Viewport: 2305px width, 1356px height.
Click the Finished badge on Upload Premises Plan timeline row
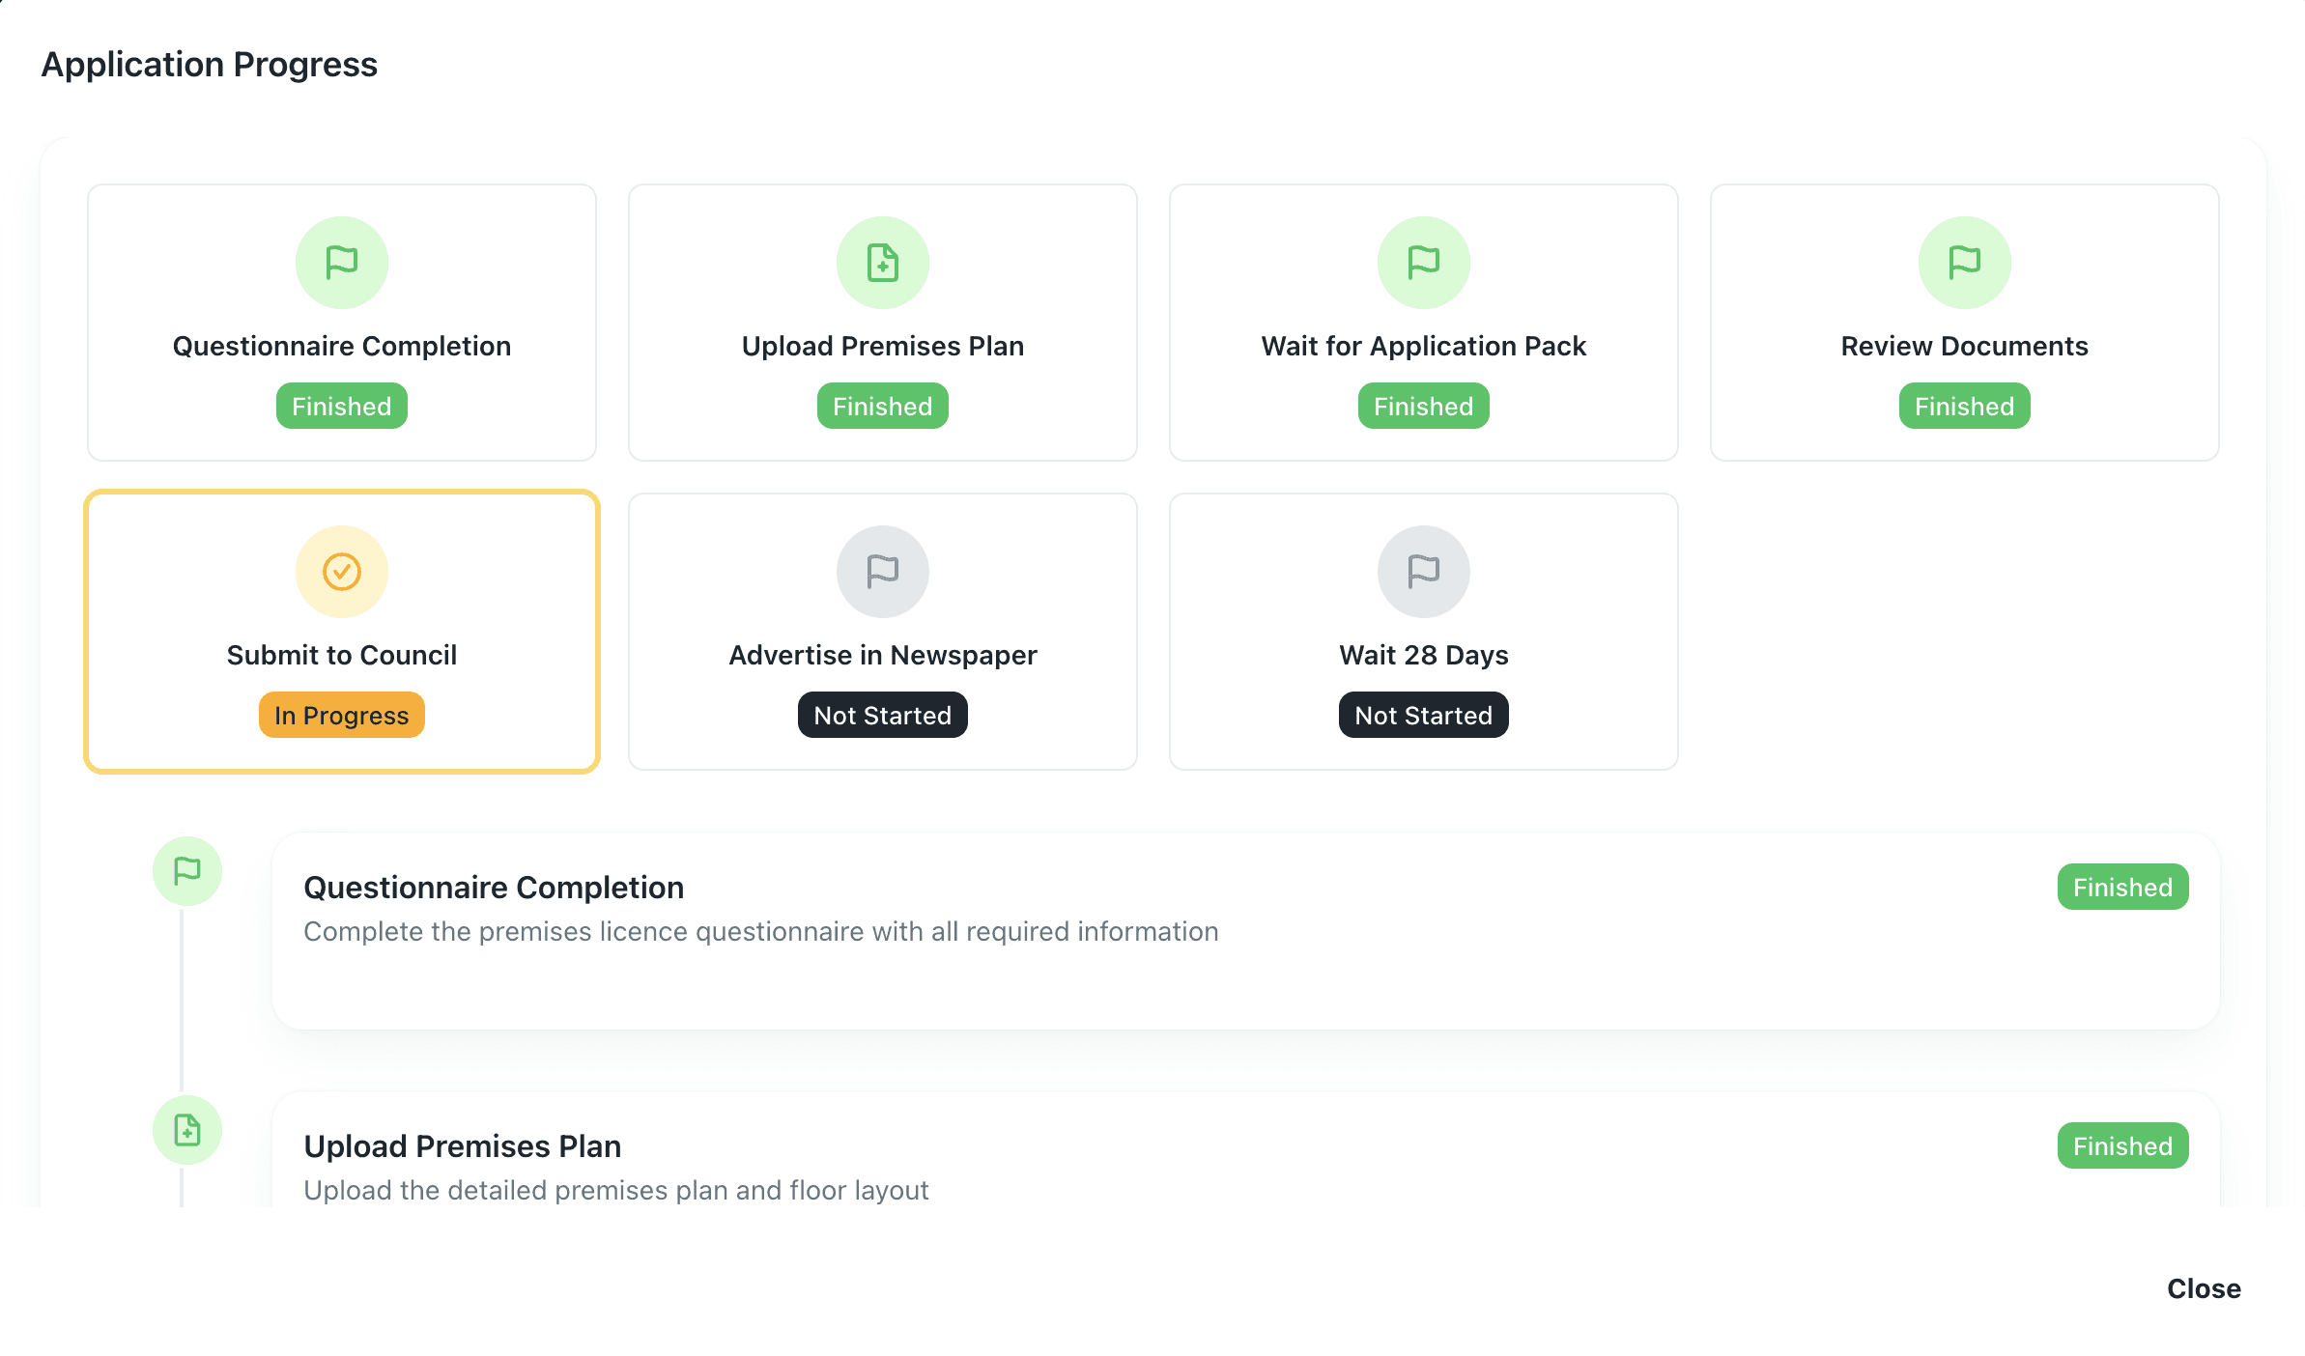2122,1145
